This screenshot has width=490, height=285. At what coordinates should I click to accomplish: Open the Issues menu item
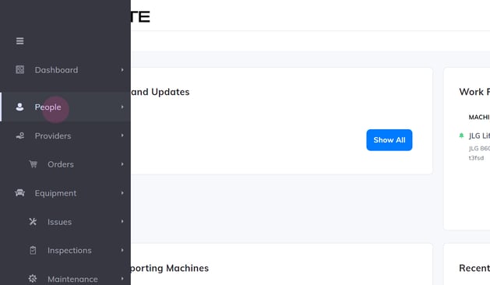[x=65, y=222]
